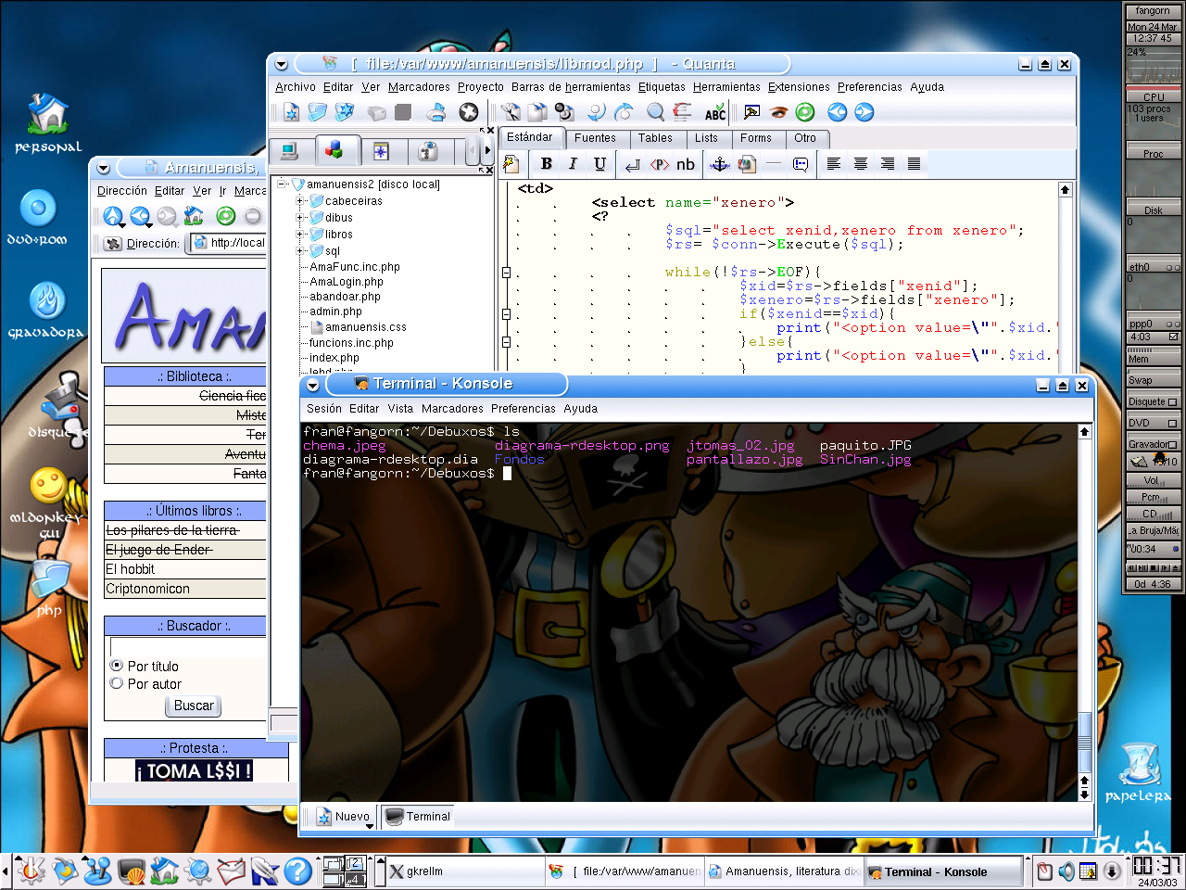This screenshot has width=1186, height=890.
Task: Open the DVD-ROM desktop icon
Action: click(x=38, y=217)
